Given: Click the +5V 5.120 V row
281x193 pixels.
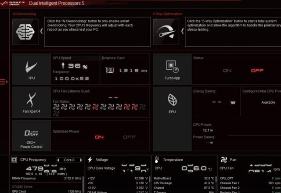Looking at the screenshot, I should (118, 183).
